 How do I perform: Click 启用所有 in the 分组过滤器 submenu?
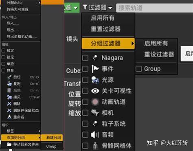(156, 44)
